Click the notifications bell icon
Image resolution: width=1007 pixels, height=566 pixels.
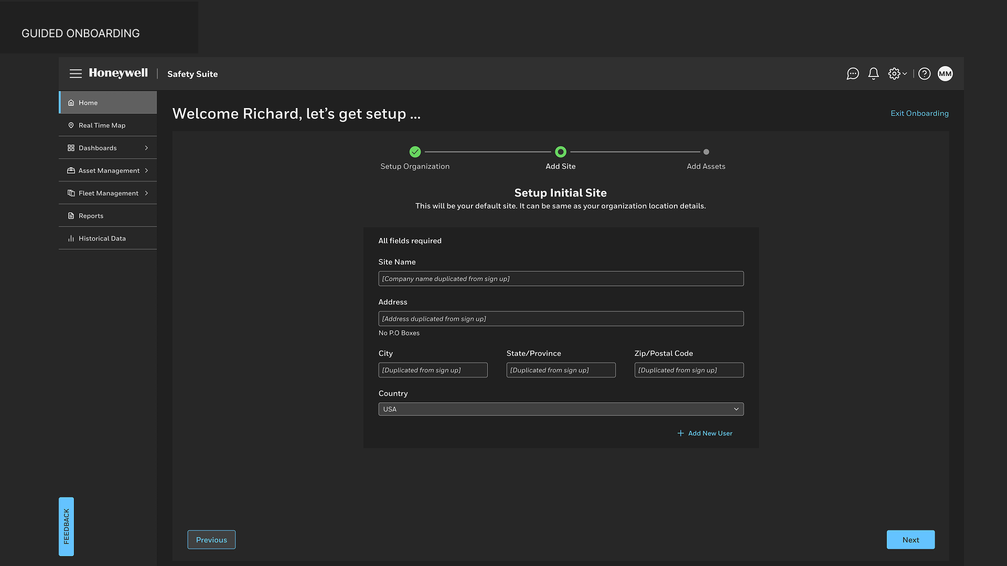tap(873, 74)
